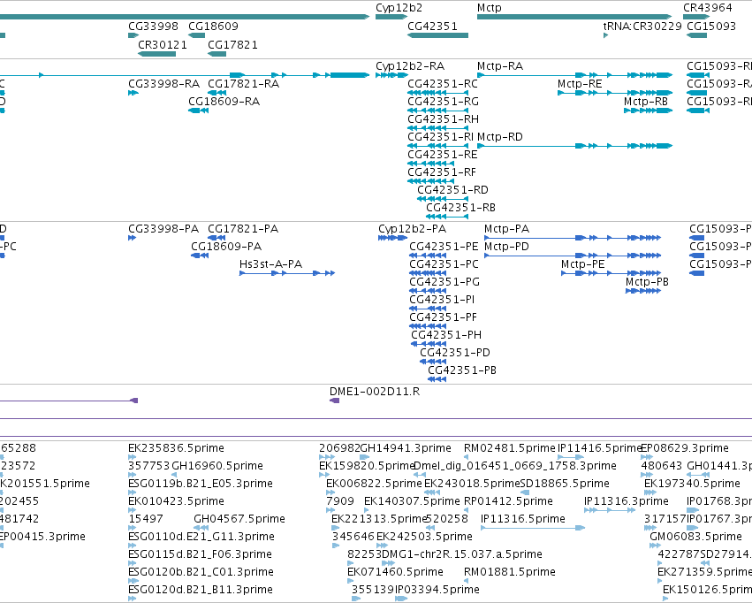Click the CG42351-RI transcript label
The width and height of the screenshot is (752, 603).
click(x=441, y=137)
